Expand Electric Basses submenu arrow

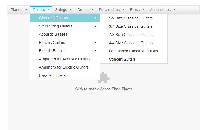95,51
